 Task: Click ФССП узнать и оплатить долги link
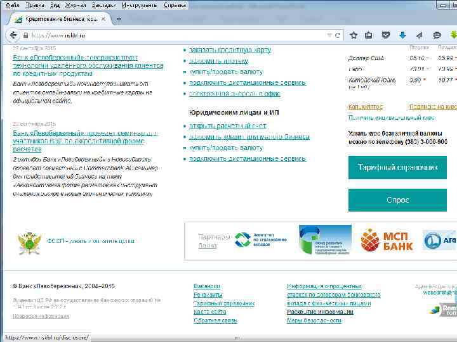coord(91,241)
